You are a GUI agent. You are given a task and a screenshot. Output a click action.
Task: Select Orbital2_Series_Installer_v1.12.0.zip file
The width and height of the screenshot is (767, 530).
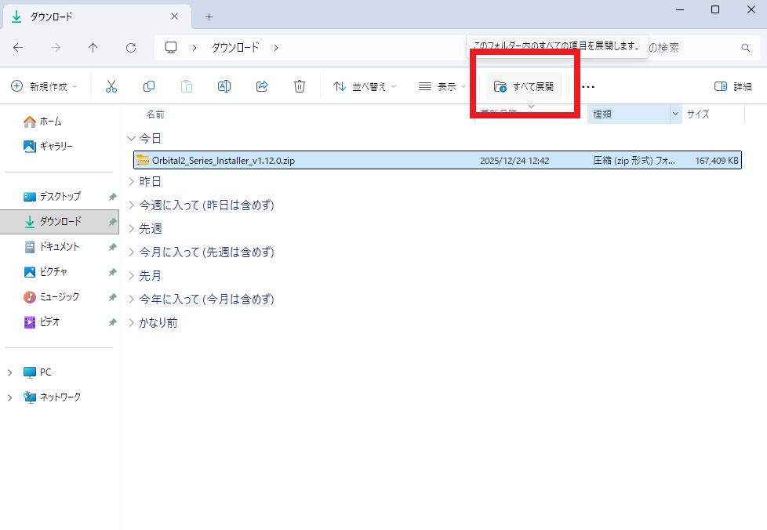pyautogui.click(x=224, y=160)
